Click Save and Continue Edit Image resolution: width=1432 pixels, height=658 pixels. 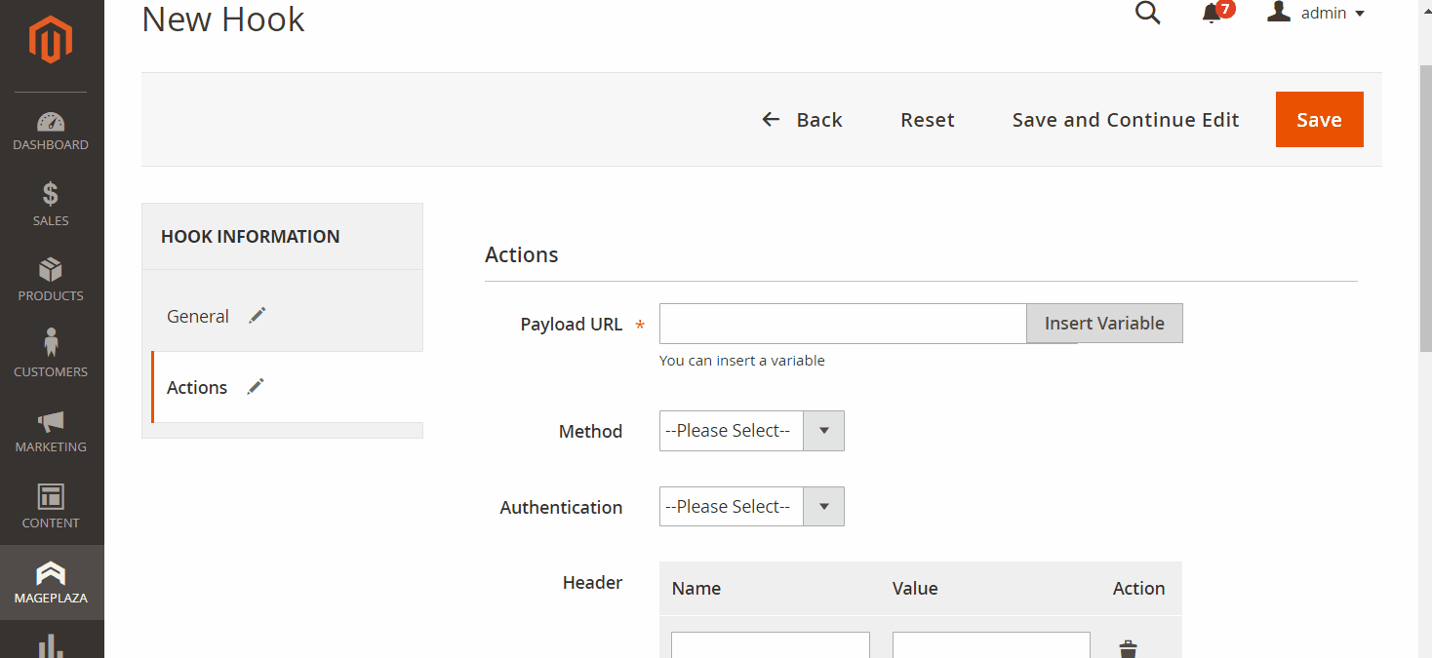tap(1125, 120)
